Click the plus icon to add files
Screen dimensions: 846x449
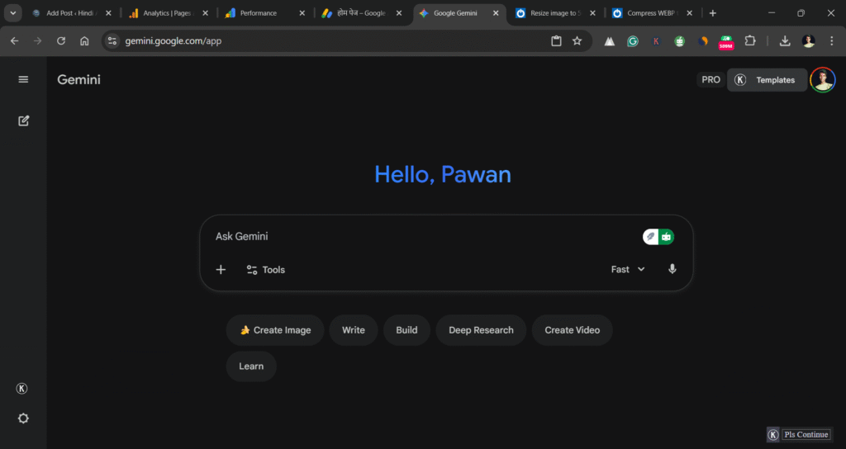[221, 270]
